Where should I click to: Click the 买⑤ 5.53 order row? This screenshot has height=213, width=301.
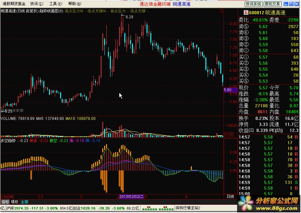click(x=269, y=81)
